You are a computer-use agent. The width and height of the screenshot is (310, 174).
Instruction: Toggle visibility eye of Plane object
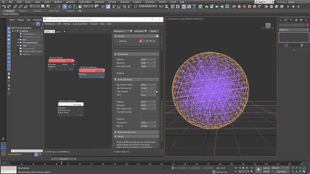(18, 45)
